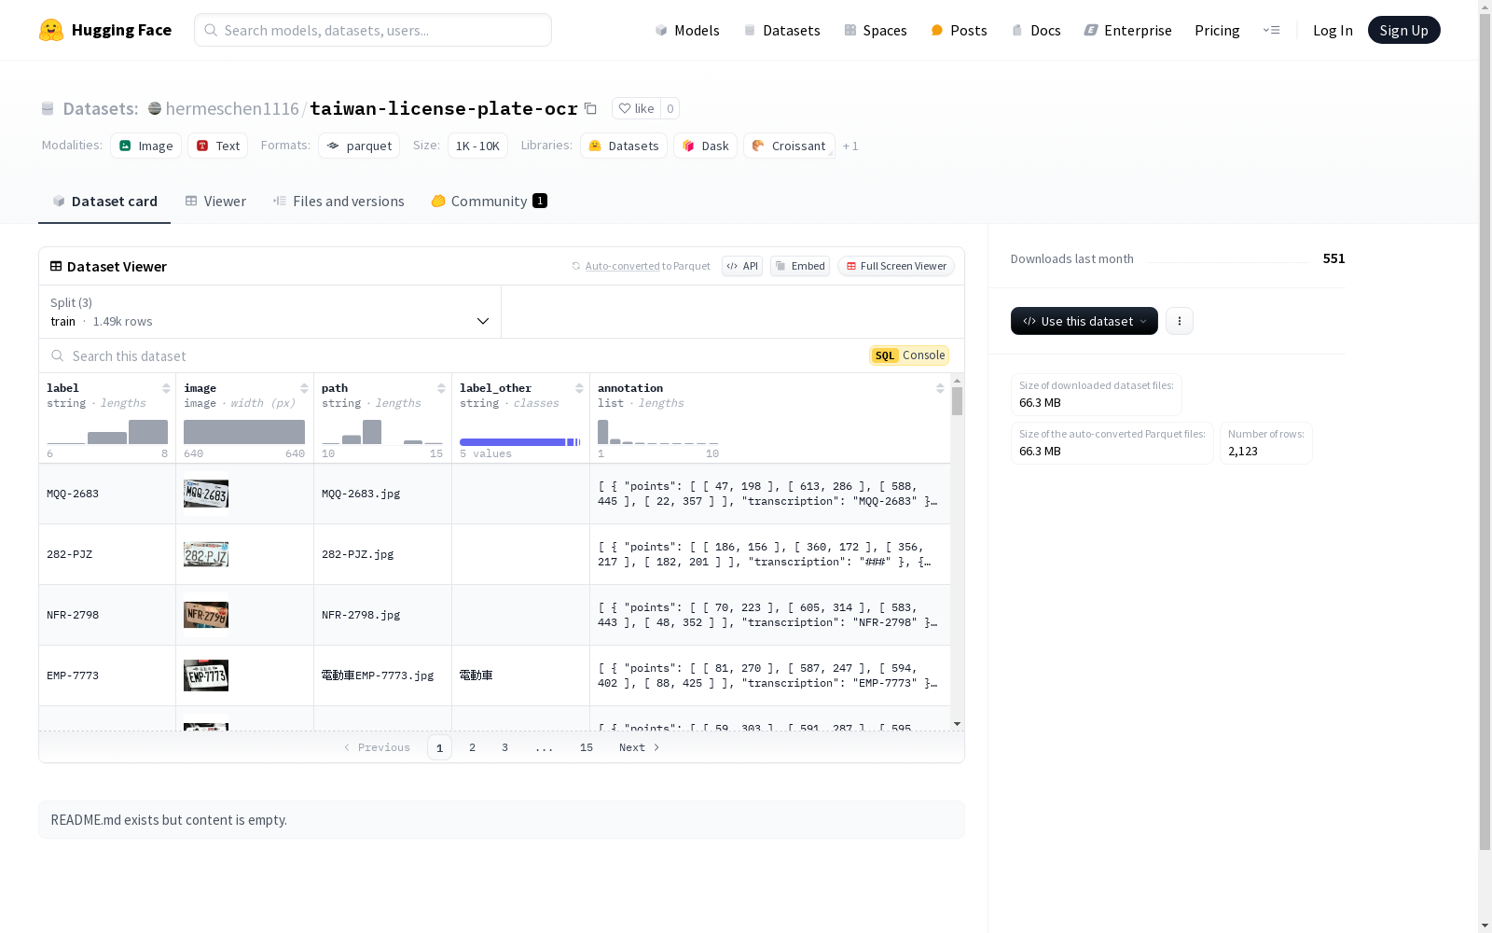Sort the annotation column
Screen dimensions: 1492x933
[x=940, y=388]
